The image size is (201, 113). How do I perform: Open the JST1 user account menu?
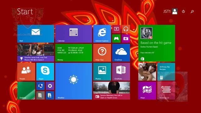click(171, 11)
